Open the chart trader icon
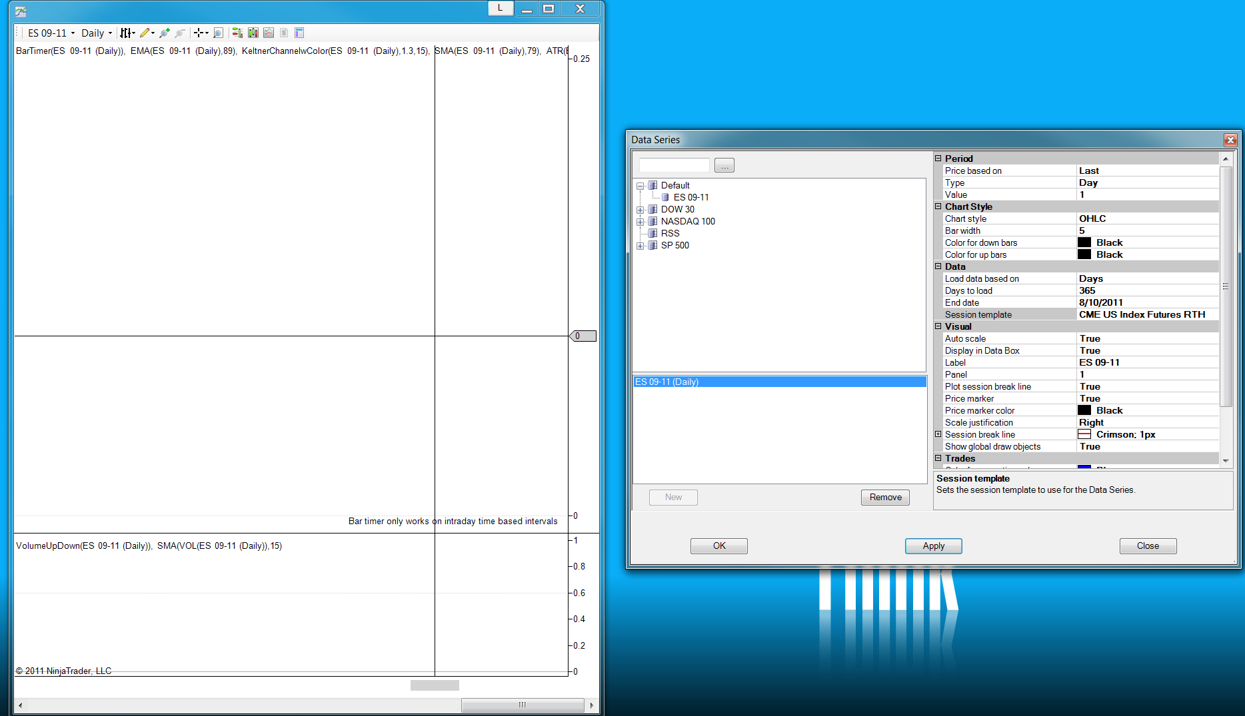 pyautogui.click(x=237, y=33)
